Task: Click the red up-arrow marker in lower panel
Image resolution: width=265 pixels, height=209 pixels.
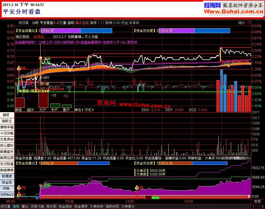Action: click(40, 186)
